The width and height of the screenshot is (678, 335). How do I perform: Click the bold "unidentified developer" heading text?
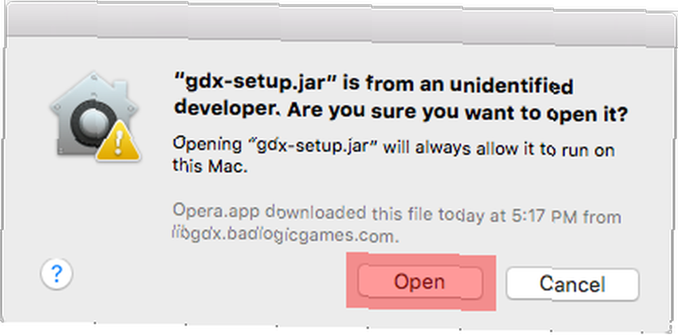[x=374, y=97]
